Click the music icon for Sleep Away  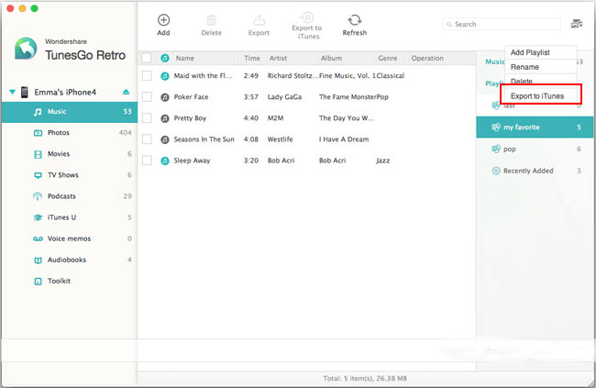coord(164,161)
